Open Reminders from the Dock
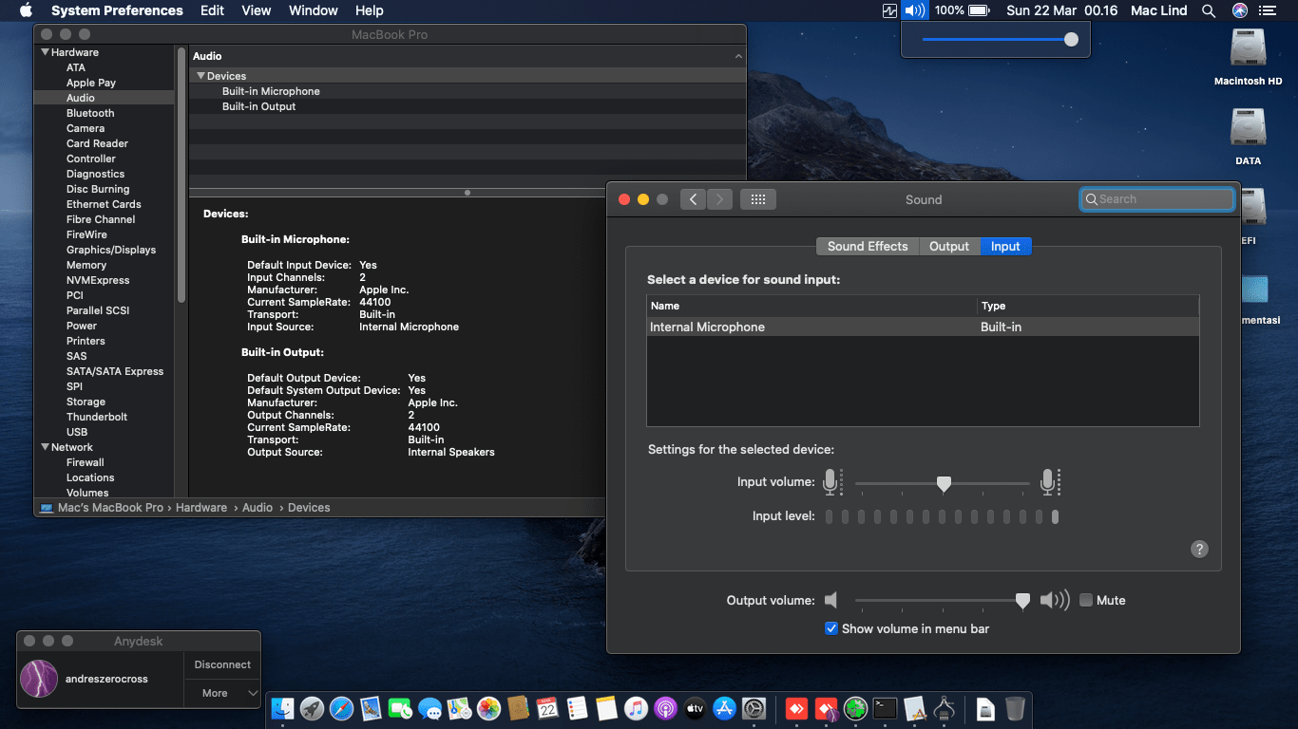The width and height of the screenshot is (1298, 729). (x=577, y=708)
